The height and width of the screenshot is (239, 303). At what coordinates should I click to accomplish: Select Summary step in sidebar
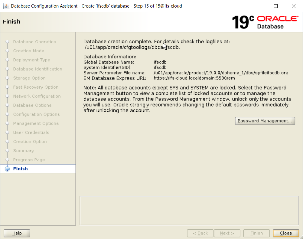tap(24, 151)
